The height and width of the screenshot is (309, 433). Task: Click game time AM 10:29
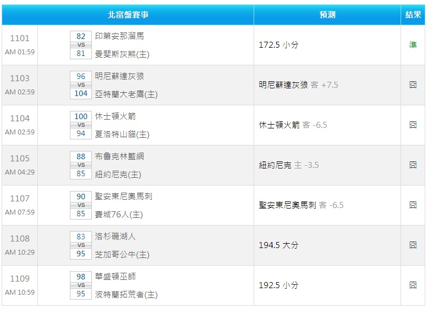(20, 252)
